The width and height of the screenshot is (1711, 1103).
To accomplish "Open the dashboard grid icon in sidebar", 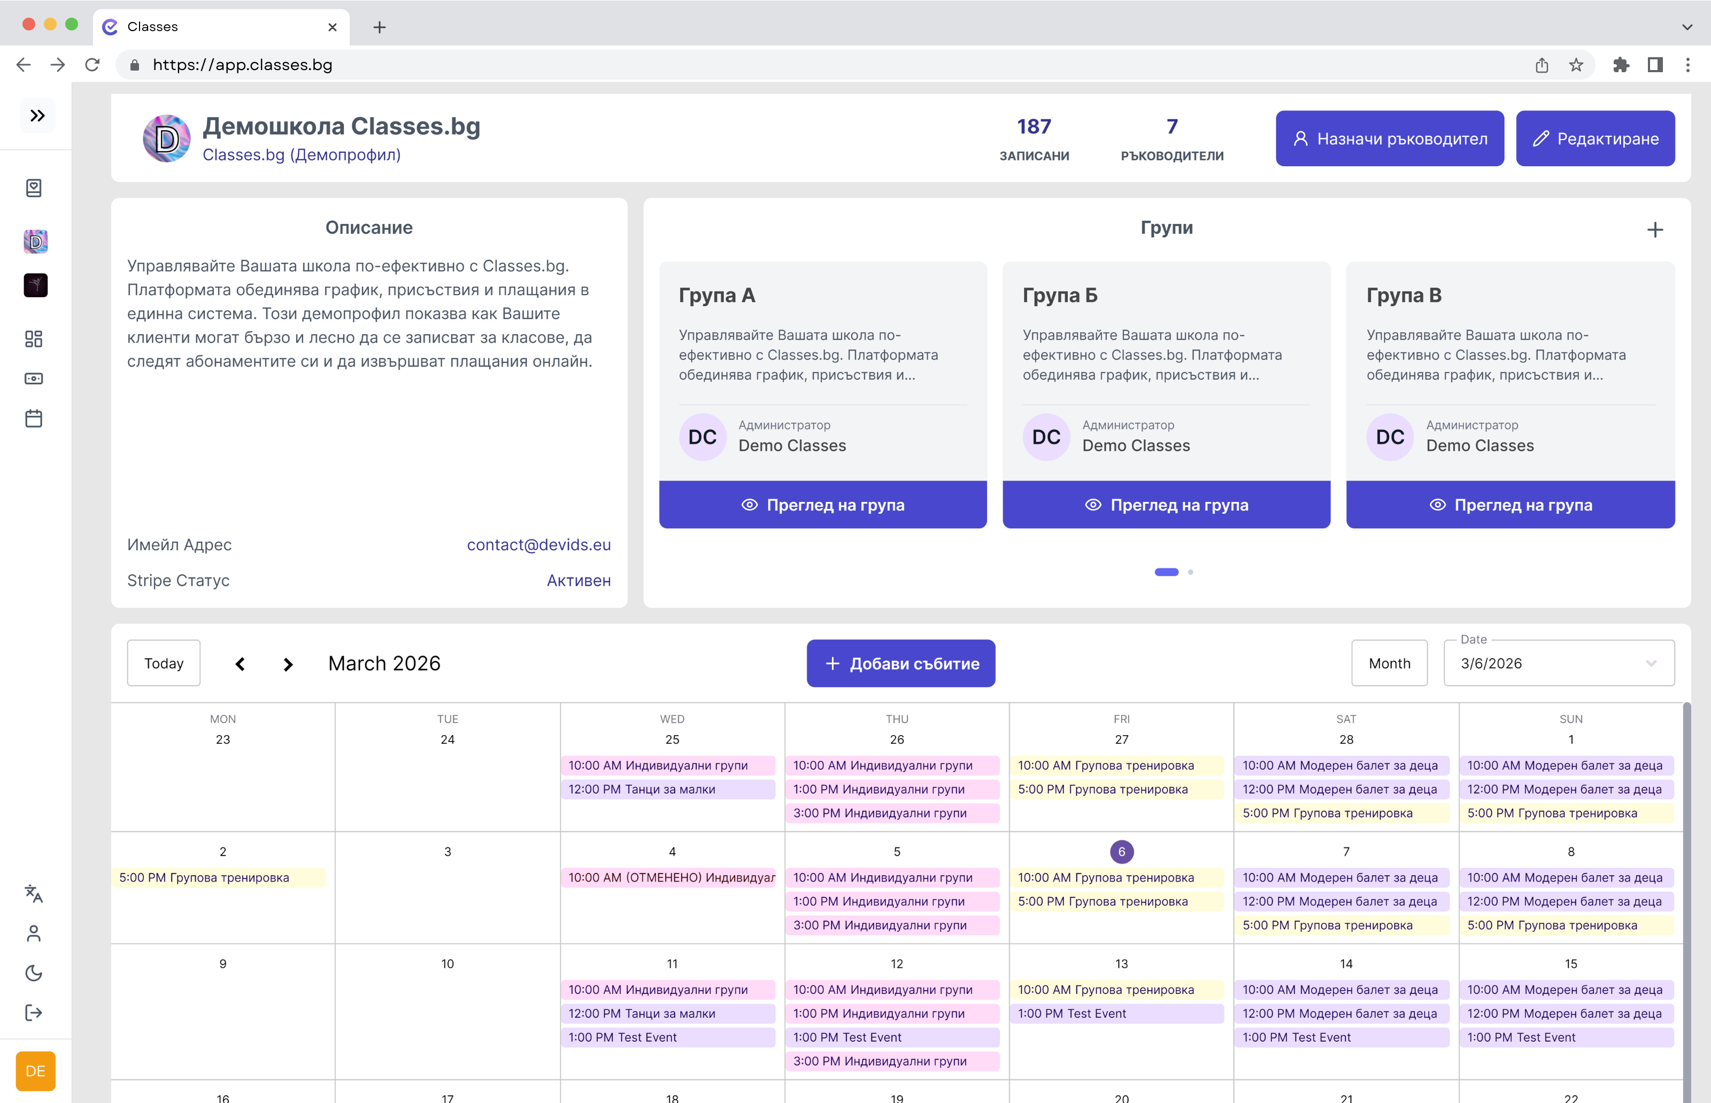I will 34,339.
